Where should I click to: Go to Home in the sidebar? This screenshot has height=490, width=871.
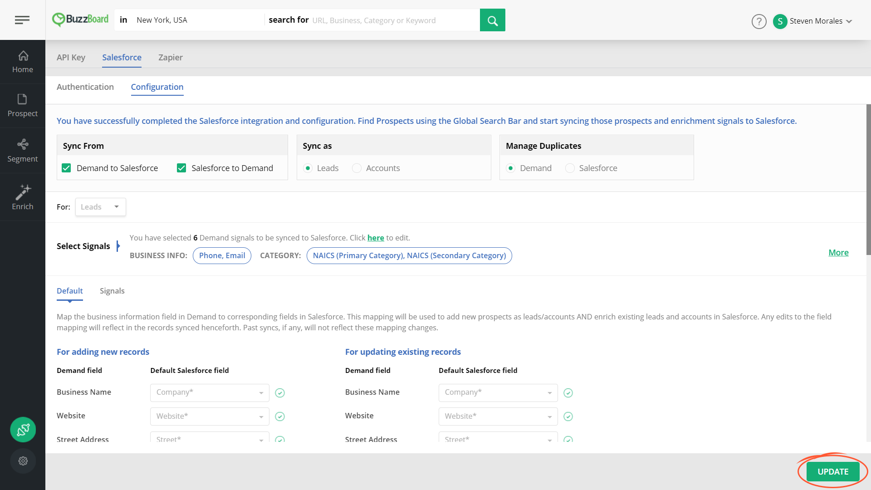[x=23, y=62]
